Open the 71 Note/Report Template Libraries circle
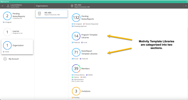Screen dimensions: 188x100 click(76, 52)
